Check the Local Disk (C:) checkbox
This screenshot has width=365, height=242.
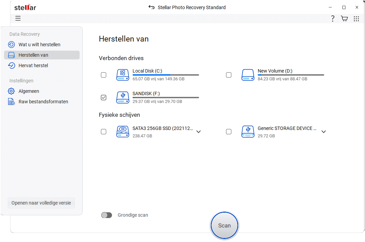(104, 75)
